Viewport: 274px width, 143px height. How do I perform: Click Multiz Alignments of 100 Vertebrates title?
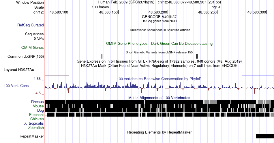pyautogui.click(x=159, y=98)
